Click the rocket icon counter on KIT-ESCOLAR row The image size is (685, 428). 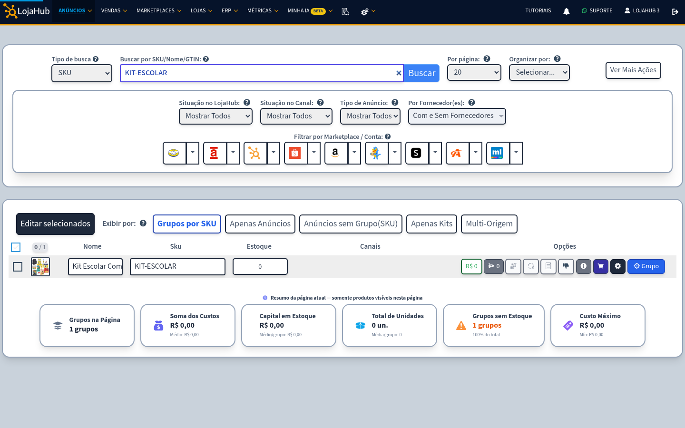point(494,266)
